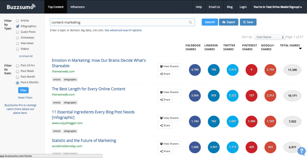The height and width of the screenshot is (158, 307).
Task: Switch to the Influencers tab
Action: coord(78,7)
